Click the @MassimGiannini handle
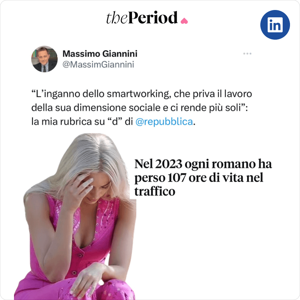 click(98, 64)
